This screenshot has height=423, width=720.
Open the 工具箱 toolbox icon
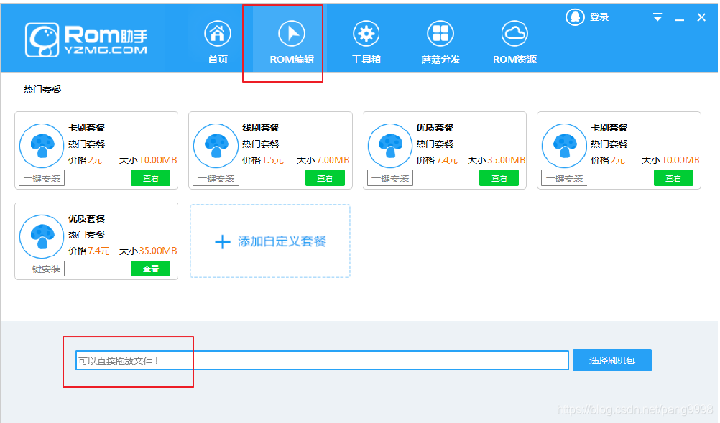pos(366,32)
